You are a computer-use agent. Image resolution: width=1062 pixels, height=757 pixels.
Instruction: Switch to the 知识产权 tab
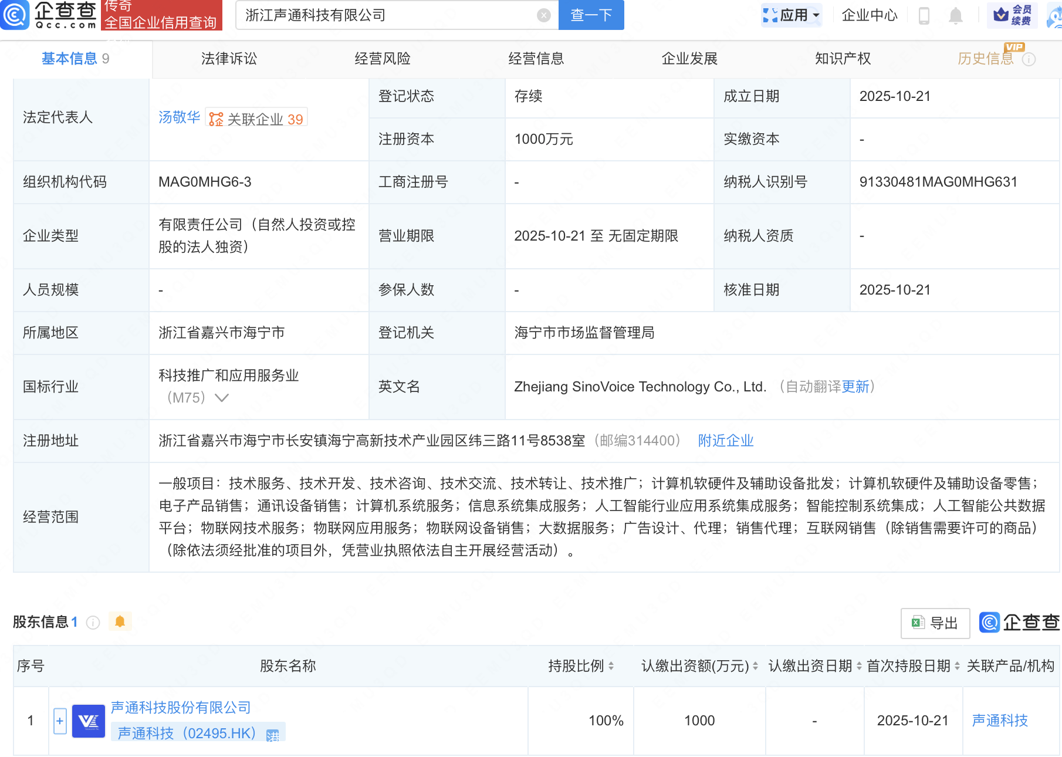[843, 59]
